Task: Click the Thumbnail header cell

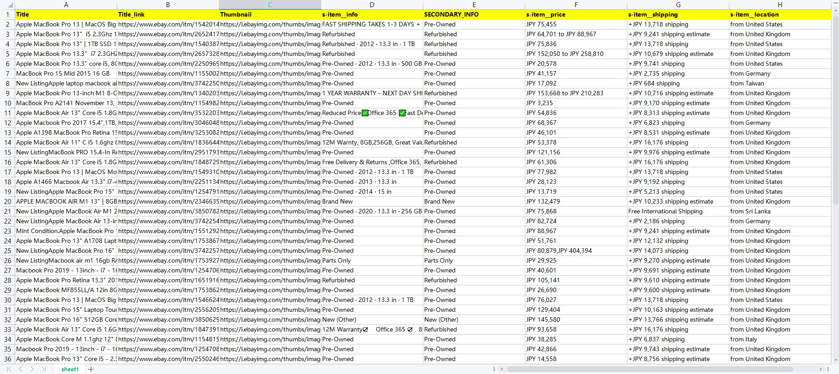Action: point(270,14)
